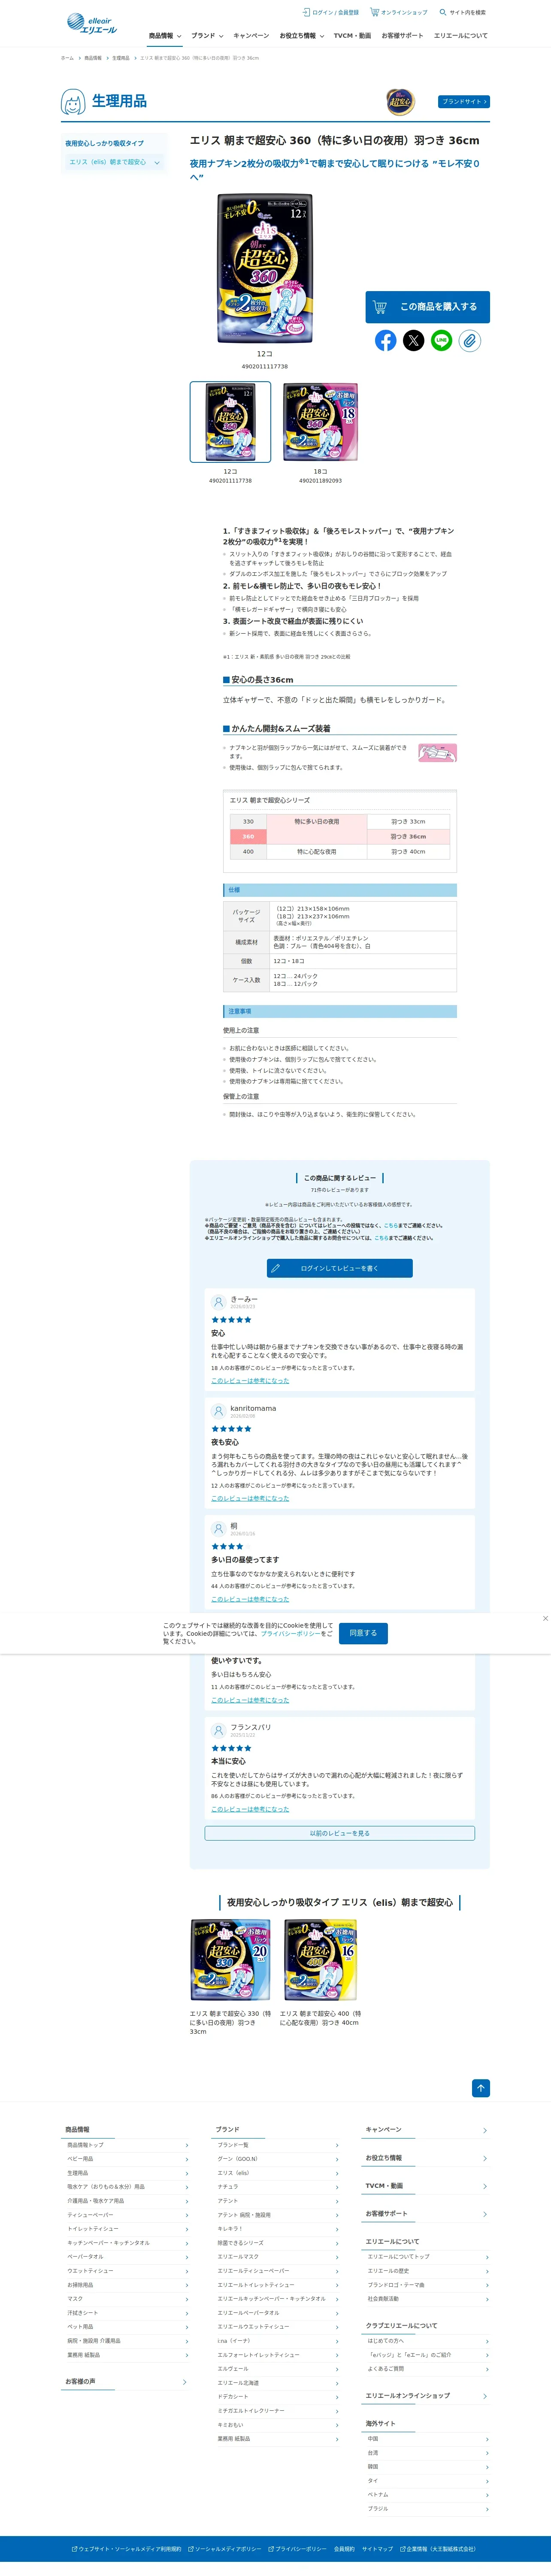This screenshot has height=2576, width=551.
Task: Click the avatar icon of reviewer 桐
Action: coord(218,1529)
